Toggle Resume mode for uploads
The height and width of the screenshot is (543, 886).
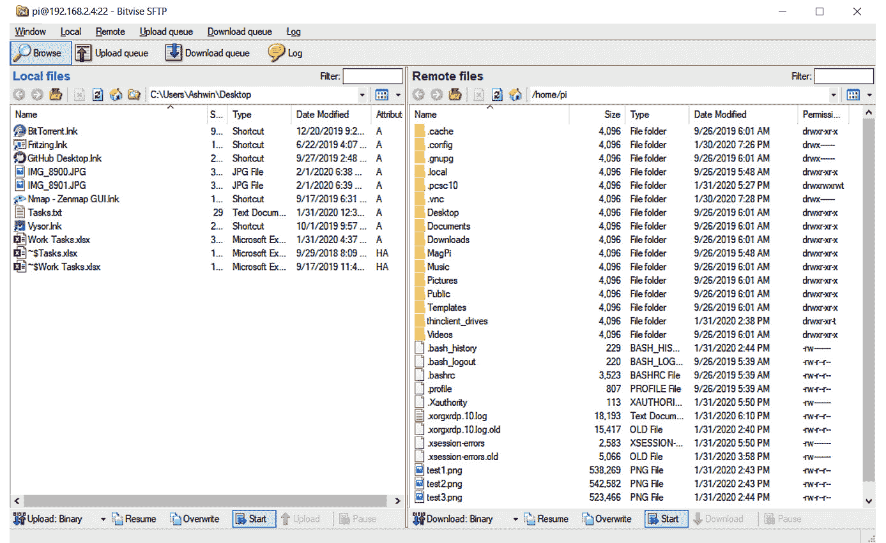[134, 519]
